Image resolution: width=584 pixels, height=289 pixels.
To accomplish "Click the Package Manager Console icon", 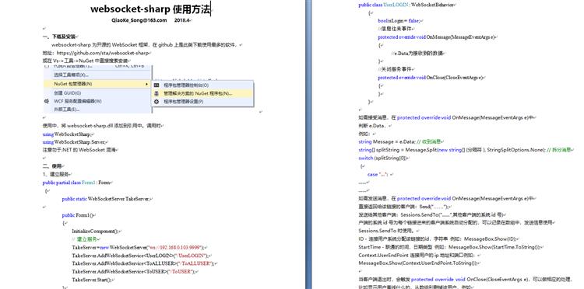I will click(x=157, y=85).
